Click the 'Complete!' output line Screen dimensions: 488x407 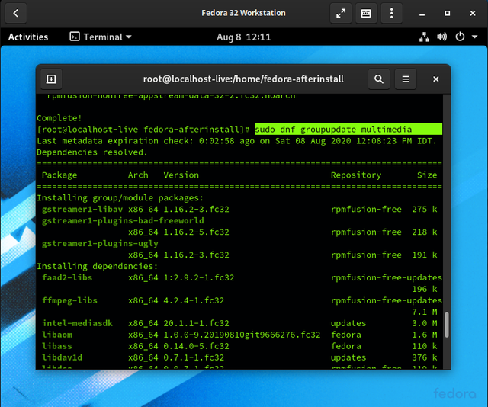[x=59, y=118]
